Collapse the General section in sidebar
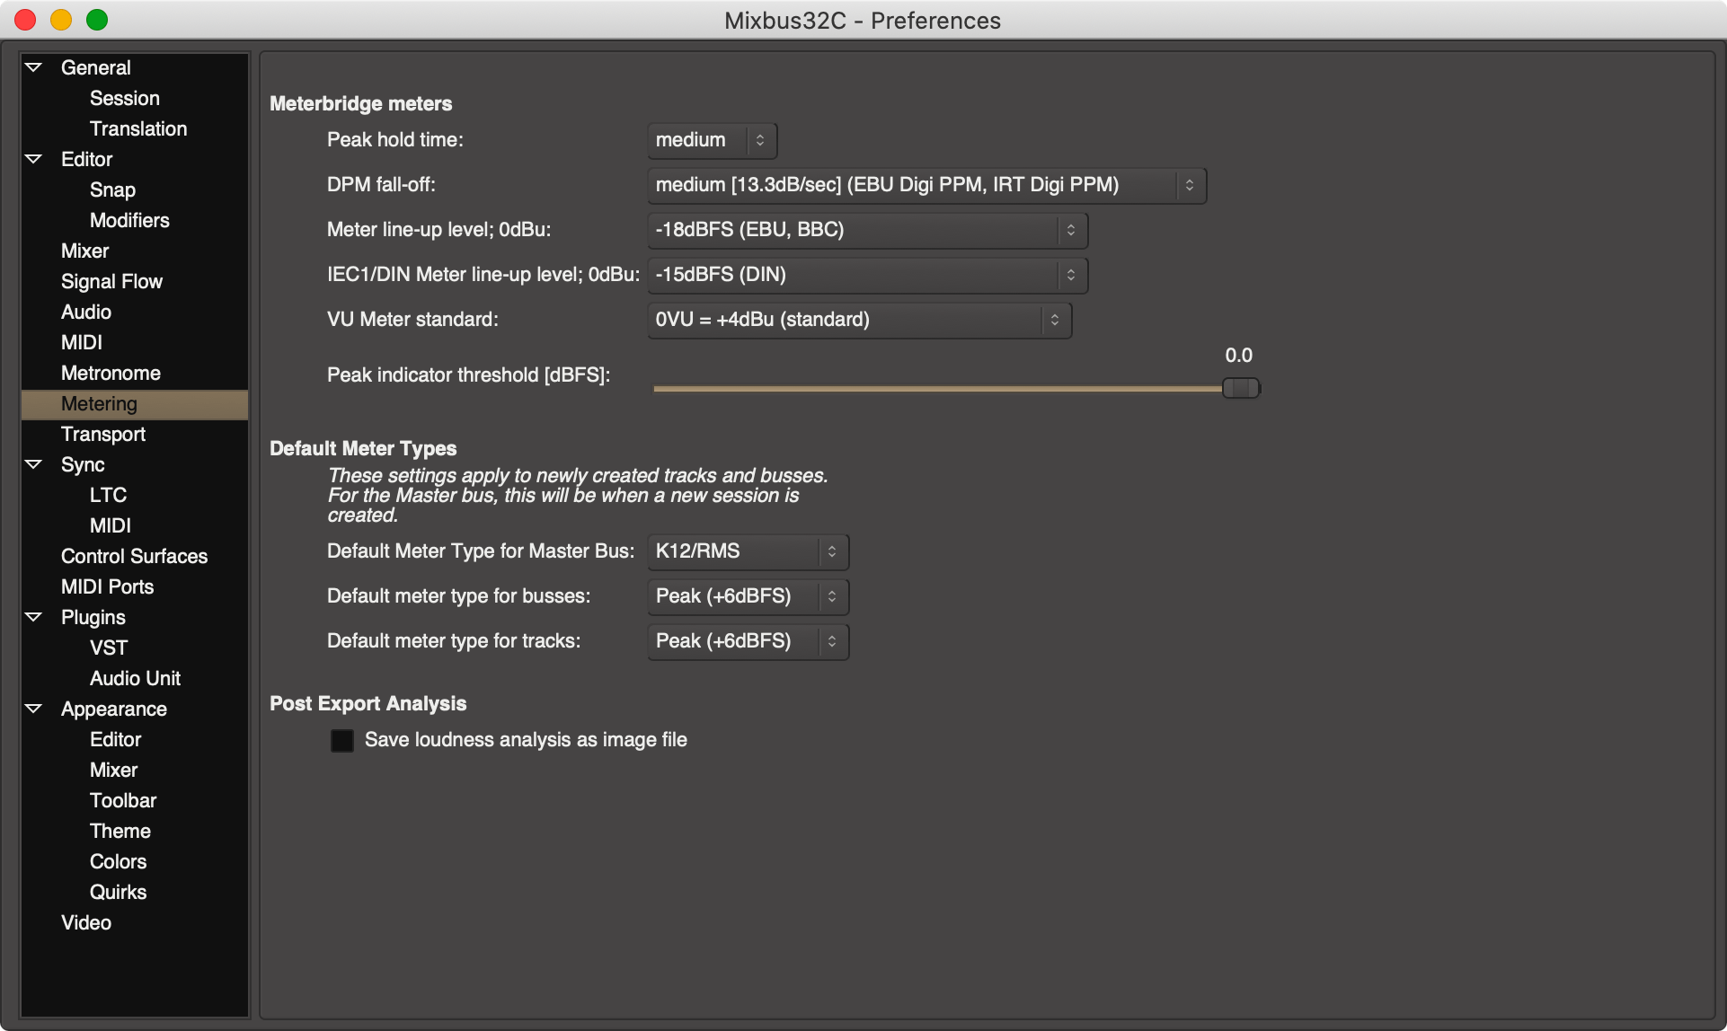1727x1031 pixels. (35, 66)
